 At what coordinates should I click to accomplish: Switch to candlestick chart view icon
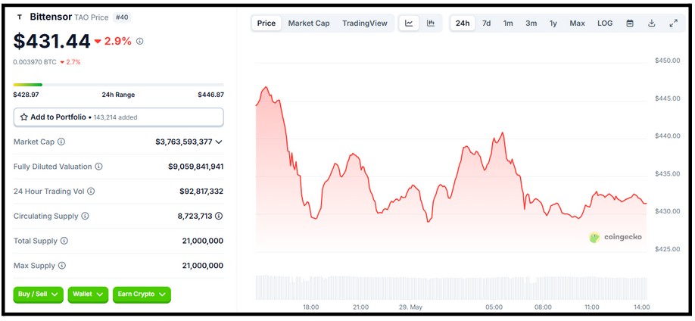430,23
